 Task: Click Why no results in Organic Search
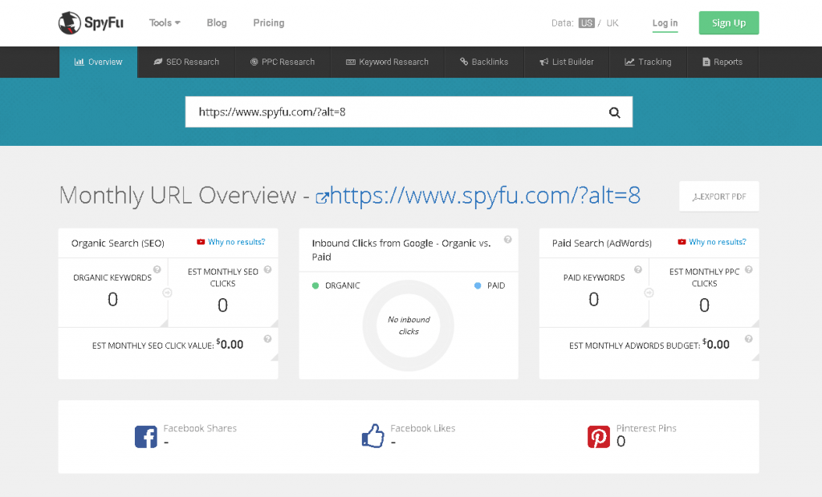click(x=237, y=242)
